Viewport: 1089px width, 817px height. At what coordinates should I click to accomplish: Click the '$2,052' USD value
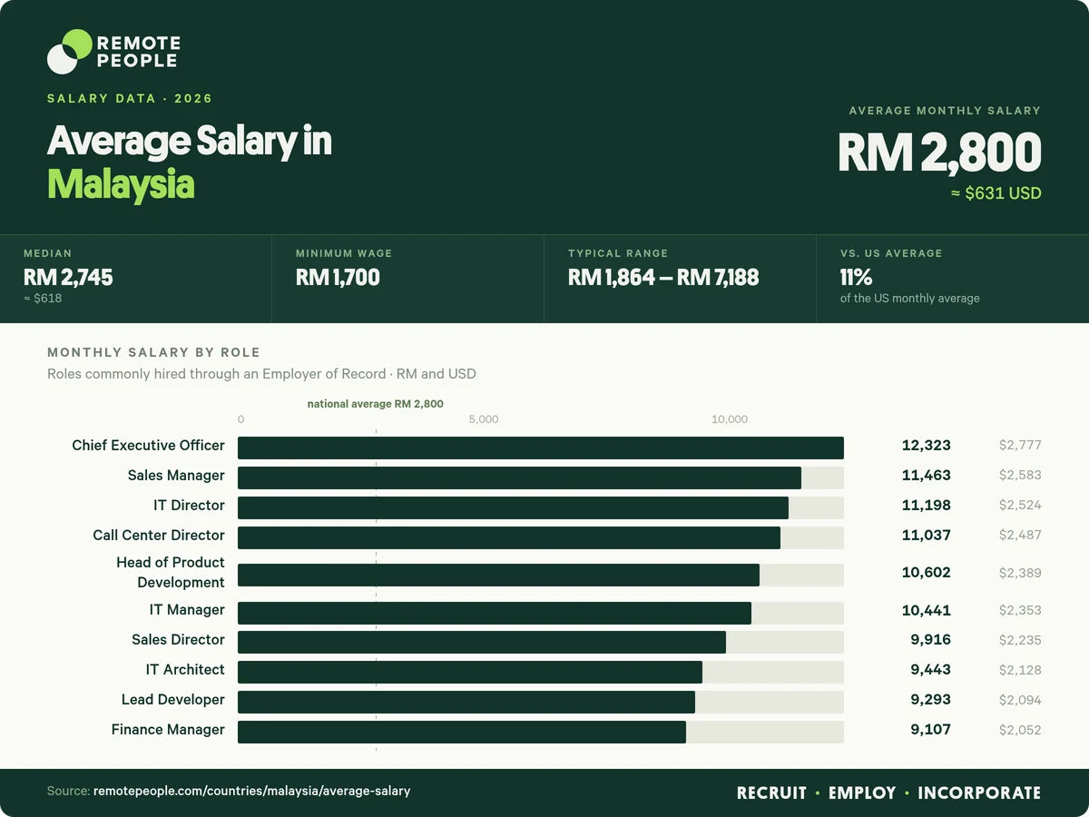[1020, 730]
